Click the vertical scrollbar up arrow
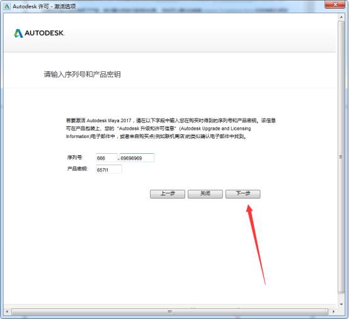This screenshot has width=349, height=319. coord(341,17)
